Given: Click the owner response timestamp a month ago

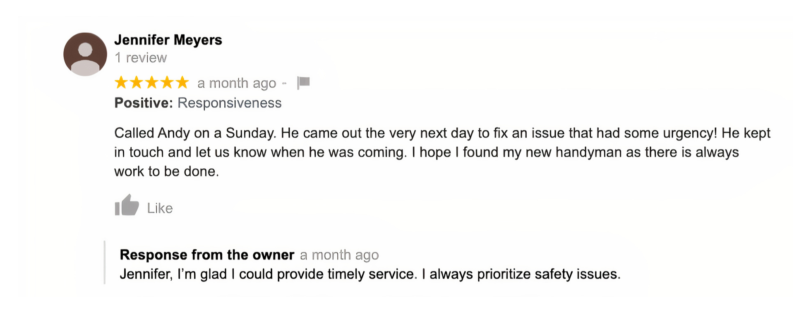Looking at the screenshot, I should pyautogui.click(x=339, y=255).
